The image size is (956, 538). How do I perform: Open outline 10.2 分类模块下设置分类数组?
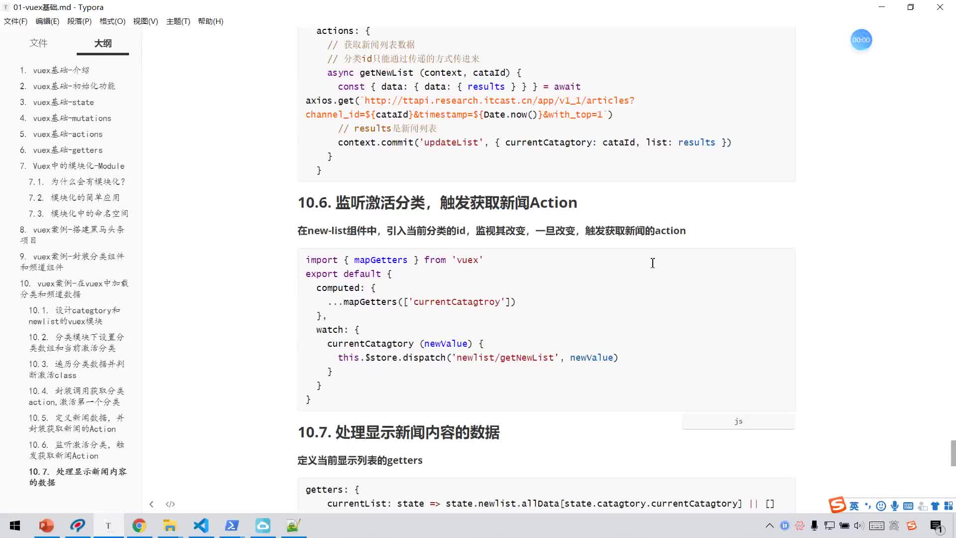77,342
